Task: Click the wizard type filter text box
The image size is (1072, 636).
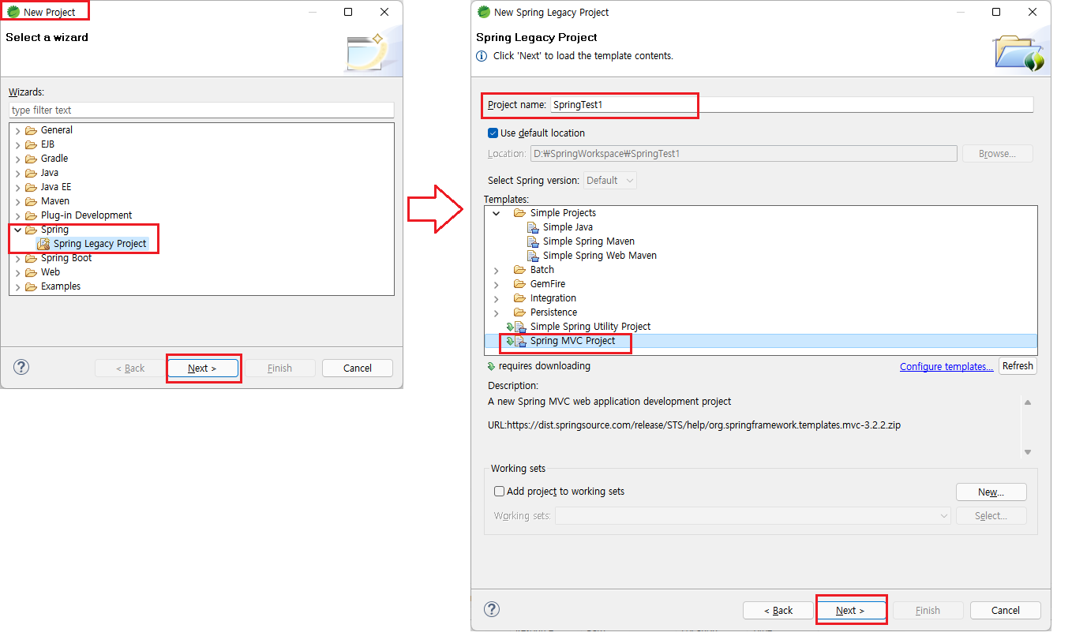Action: (x=201, y=110)
